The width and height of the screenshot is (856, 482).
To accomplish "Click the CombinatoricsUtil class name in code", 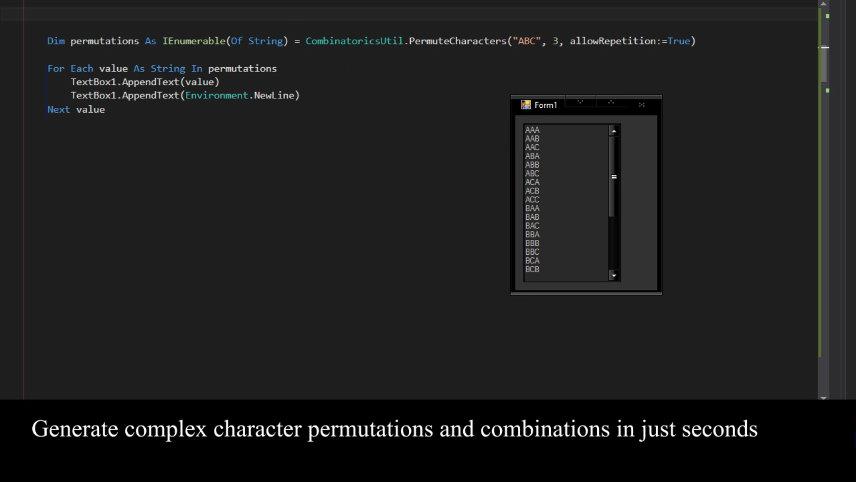I will (x=354, y=41).
